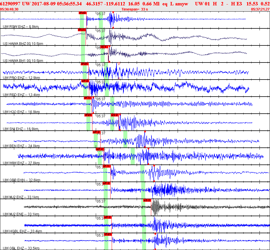270x250 pixels.
Task: Click the eP 2 pick flag on BEN trace
Action: (x=96, y=132)
